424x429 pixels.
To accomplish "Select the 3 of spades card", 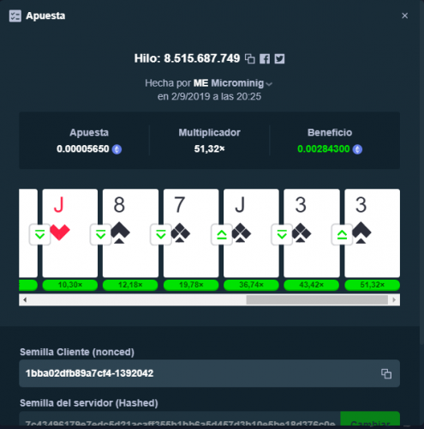I will (372, 233).
